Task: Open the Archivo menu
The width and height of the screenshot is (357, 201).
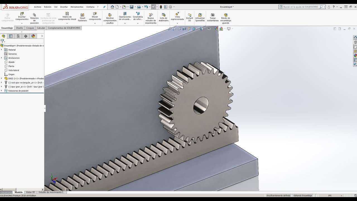Action: 37,7
